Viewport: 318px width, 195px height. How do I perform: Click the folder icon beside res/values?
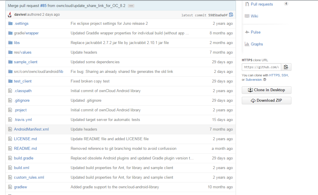[x=10, y=52]
